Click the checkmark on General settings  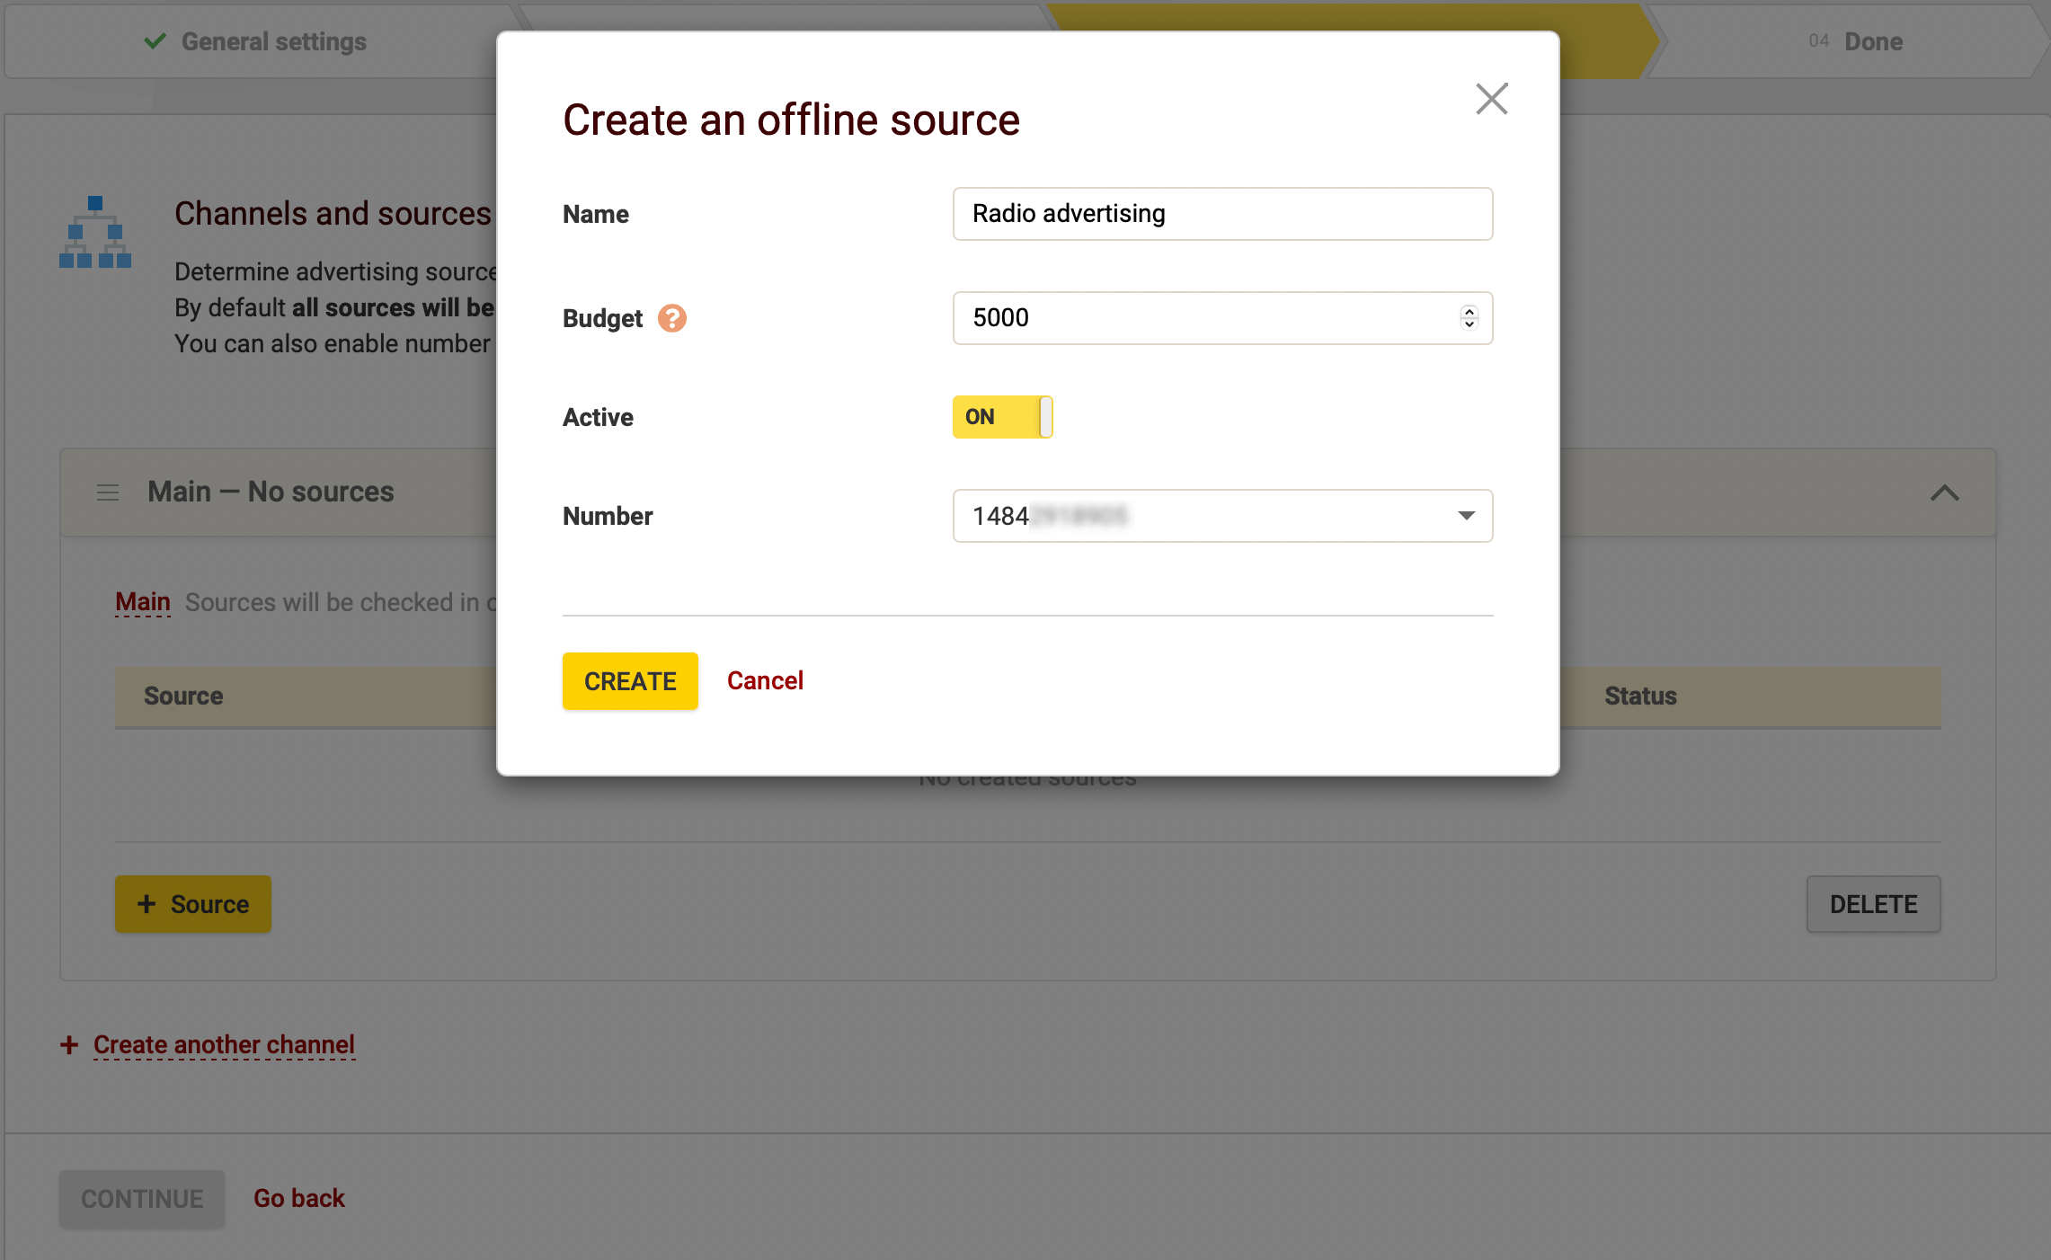click(x=155, y=40)
